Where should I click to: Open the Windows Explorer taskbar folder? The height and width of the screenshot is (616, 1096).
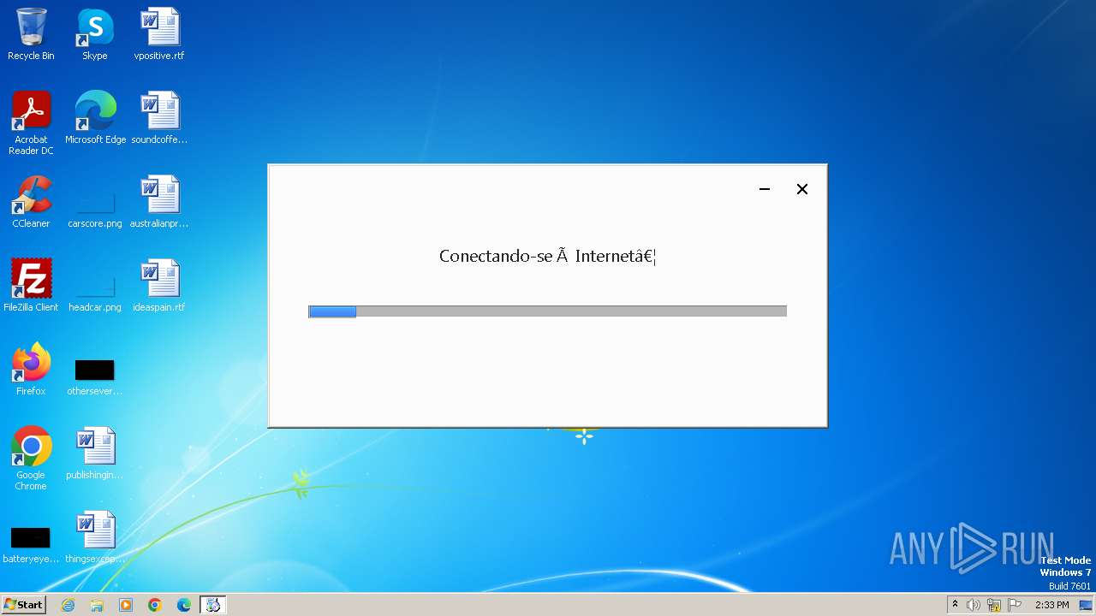(97, 605)
